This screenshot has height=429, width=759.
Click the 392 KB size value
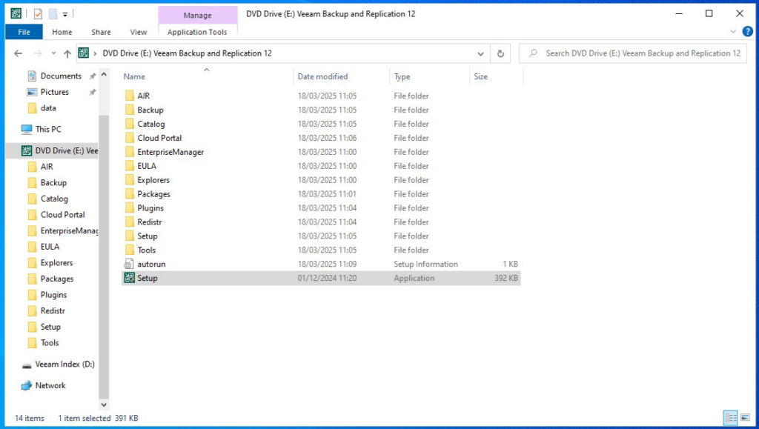[x=506, y=278]
